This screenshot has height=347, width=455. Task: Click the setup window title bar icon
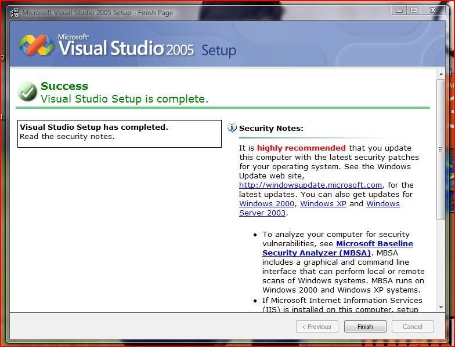(x=15, y=13)
